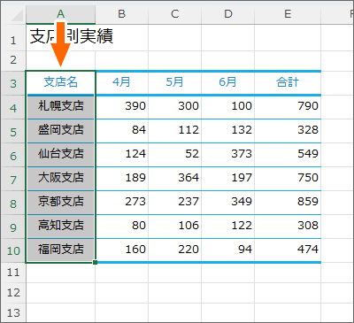The height and width of the screenshot is (323, 354).
Task: Click the cell containing 84
Action: click(122, 131)
